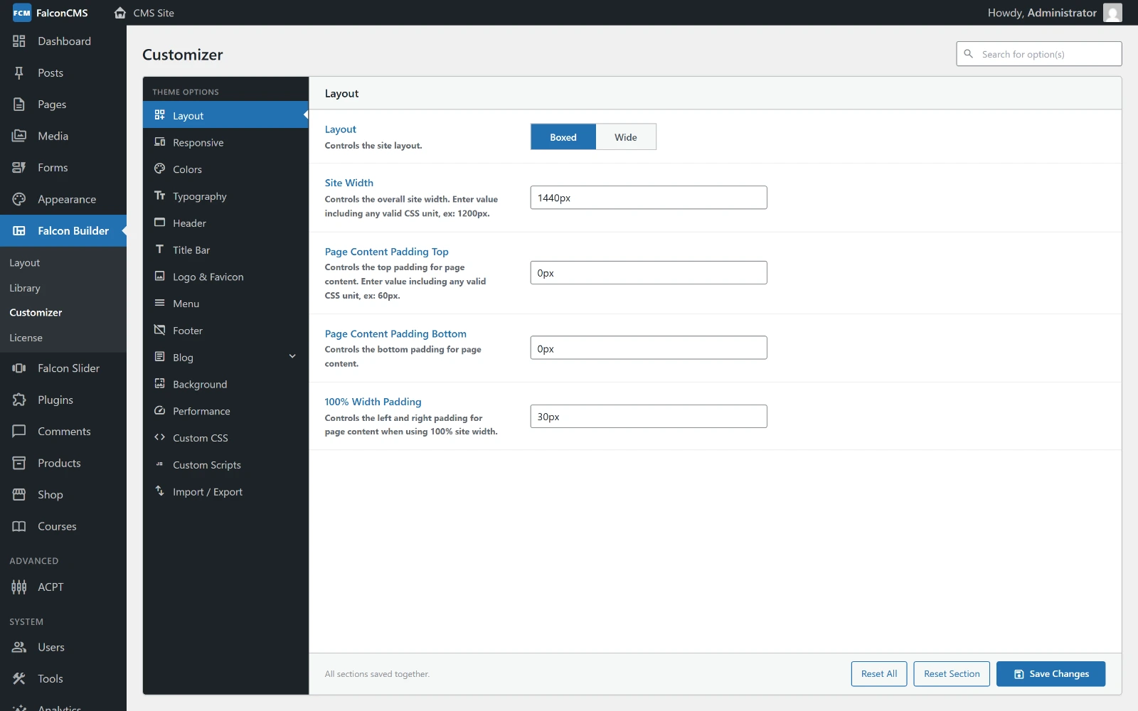Click the Site Width option title
Screen dimensions: 1138x711
[x=349, y=183]
